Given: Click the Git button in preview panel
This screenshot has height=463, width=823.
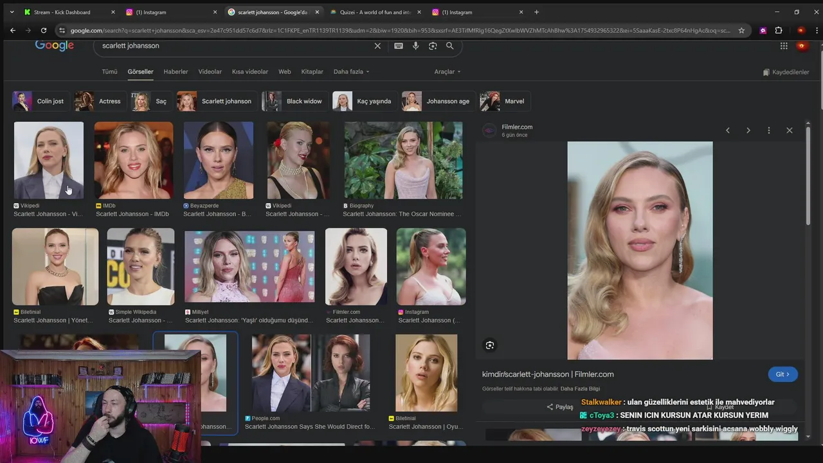Looking at the screenshot, I should (x=782, y=374).
